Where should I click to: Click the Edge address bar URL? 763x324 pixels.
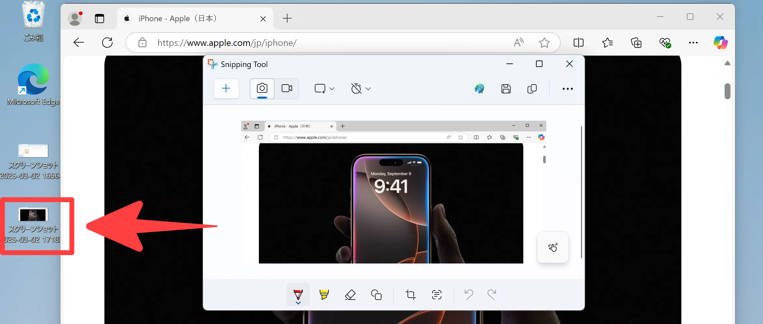(x=227, y=43)
